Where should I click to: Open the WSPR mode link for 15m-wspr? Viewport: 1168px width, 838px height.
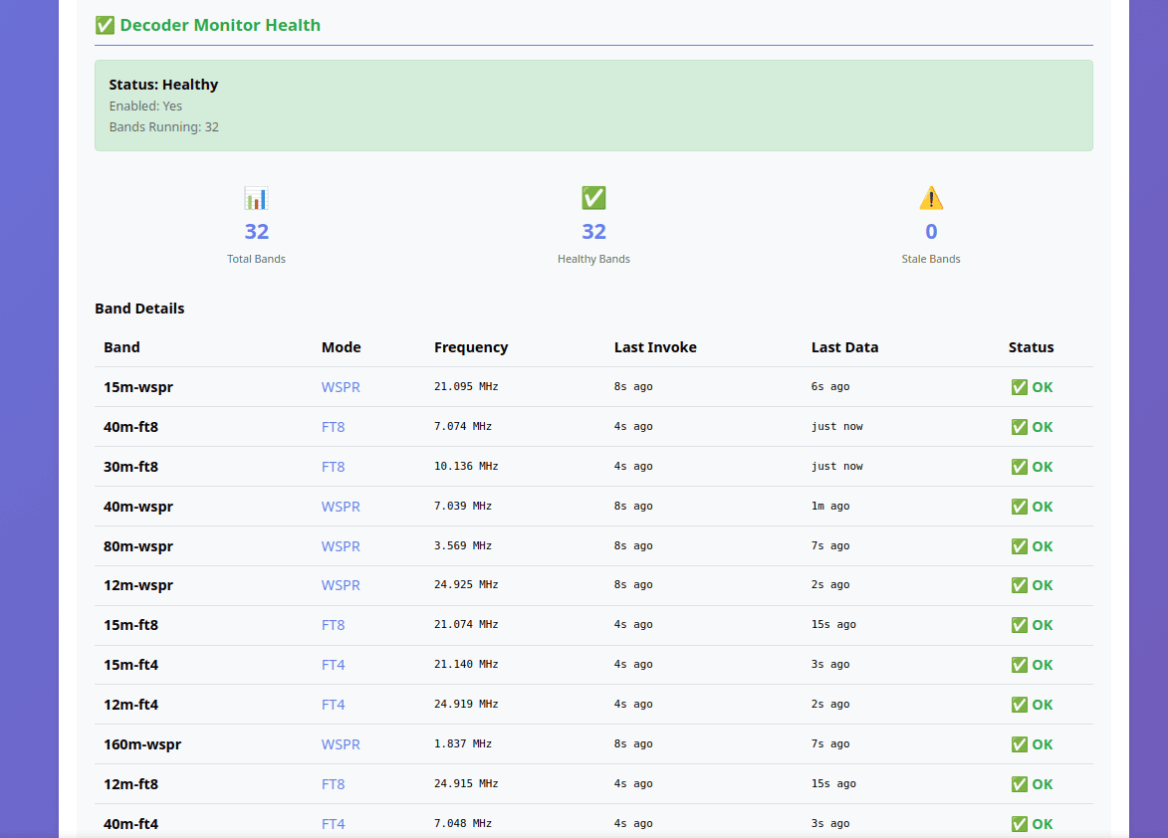click(x=341, y=386)
